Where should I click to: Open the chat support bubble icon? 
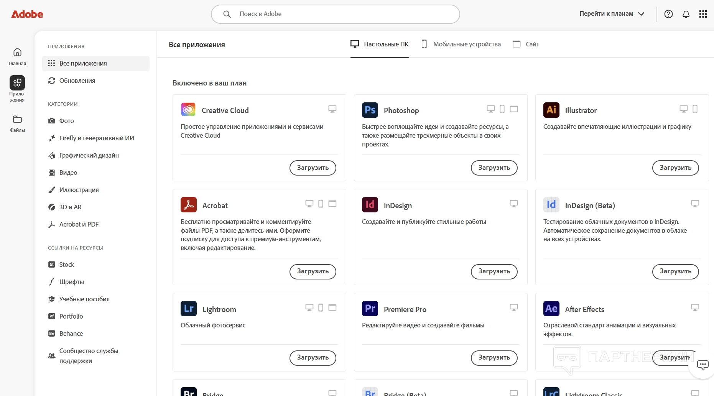702,365
